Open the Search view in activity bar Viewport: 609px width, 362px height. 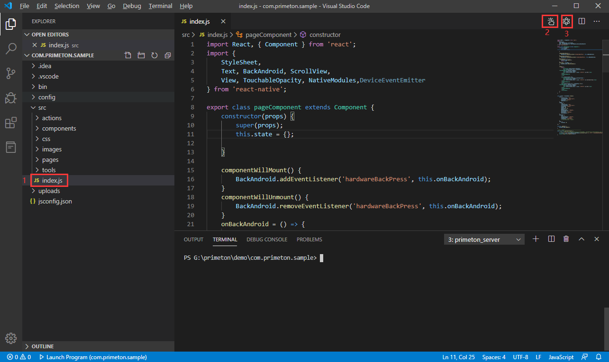point(11,48)
